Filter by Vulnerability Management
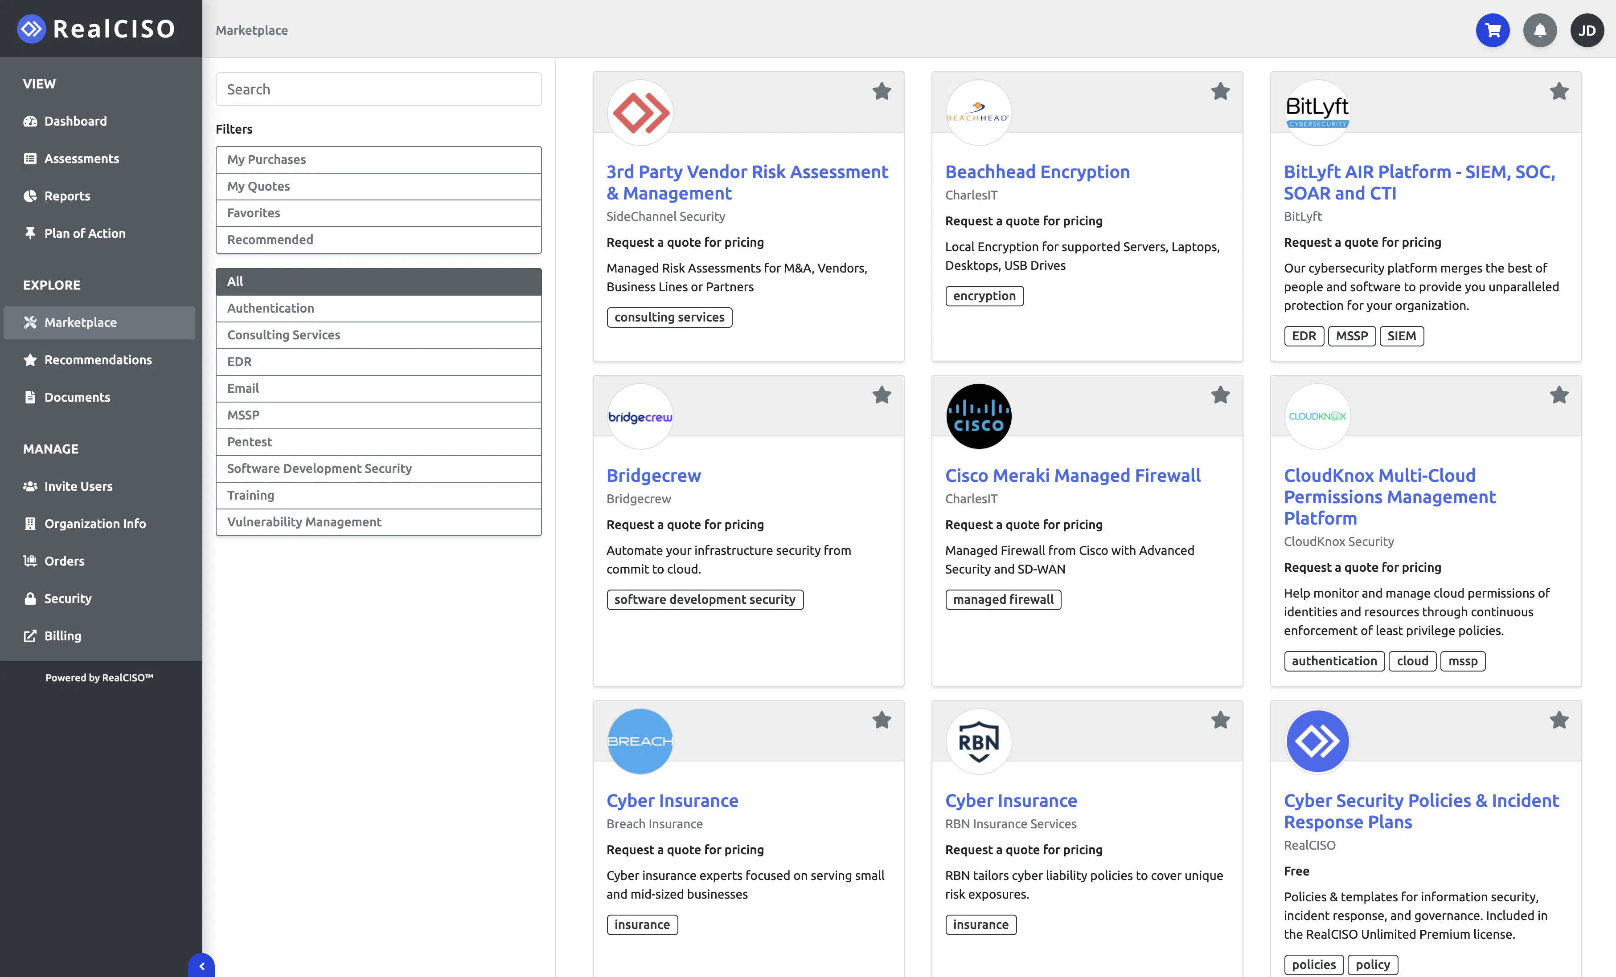Image resolution: width=1616 pixels, height=977 pixels. 378,522
